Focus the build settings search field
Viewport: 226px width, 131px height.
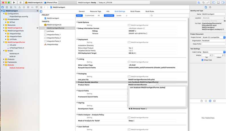coord(169,16)
